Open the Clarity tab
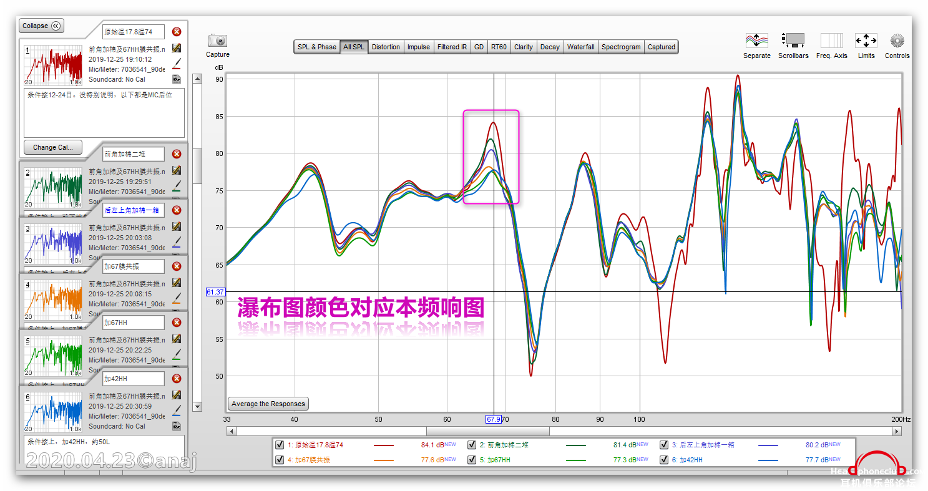 tap(524, 47)
